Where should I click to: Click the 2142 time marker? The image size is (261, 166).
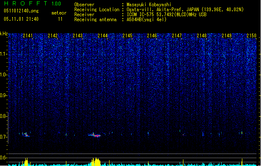53,36
